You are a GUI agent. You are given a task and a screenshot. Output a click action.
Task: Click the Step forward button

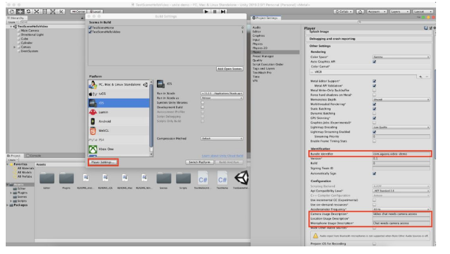[223, 11]
